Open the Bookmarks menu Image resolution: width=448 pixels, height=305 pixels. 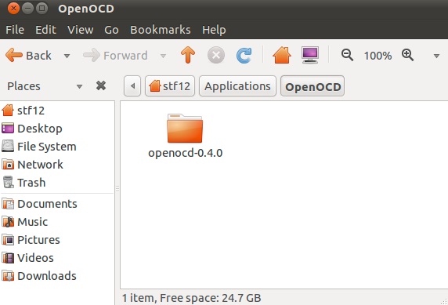click(161, 30)
